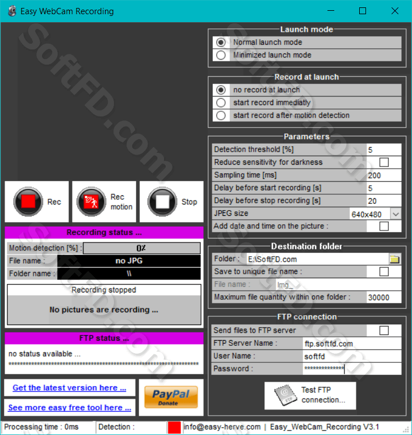Screen dimensions: 412x435
Task: Donate via the PayPal button
Action: [171, 397]
